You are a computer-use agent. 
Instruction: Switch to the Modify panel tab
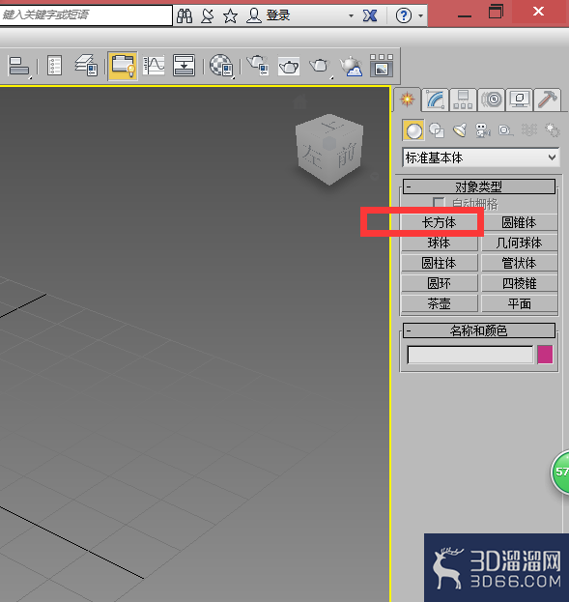coord(435,100)
